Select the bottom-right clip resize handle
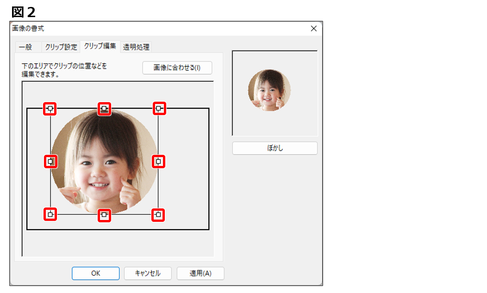This screenshot has height=293, width=487. pos(159,214)
